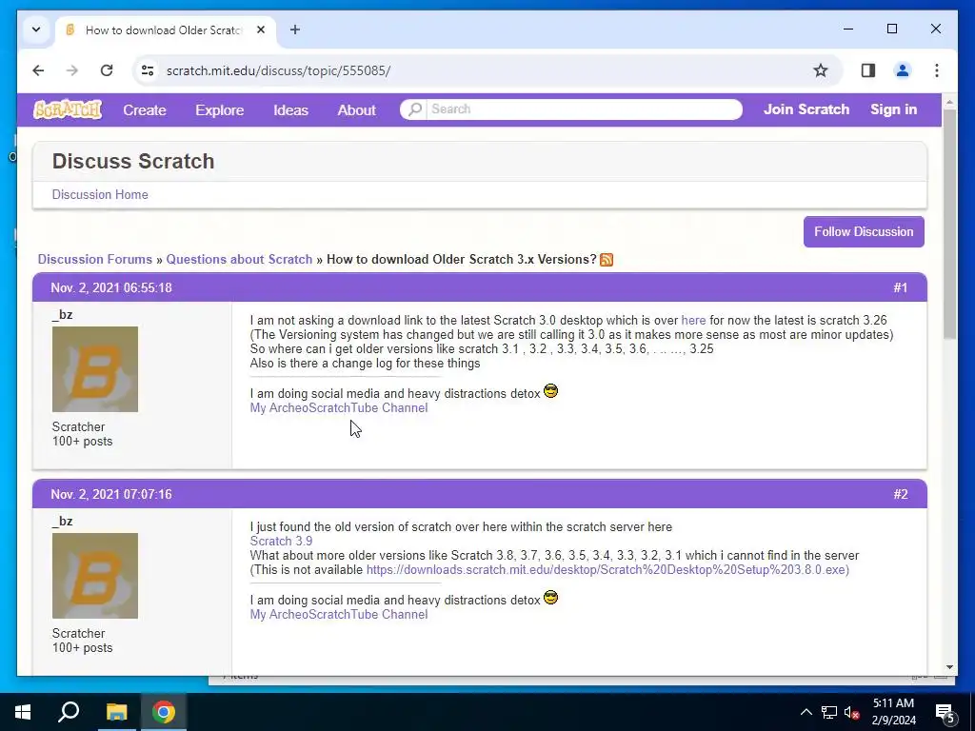Viewport: 975px width, 731px height.
Task: Open File Explorer from taskbar
Action: pos(116,712)
